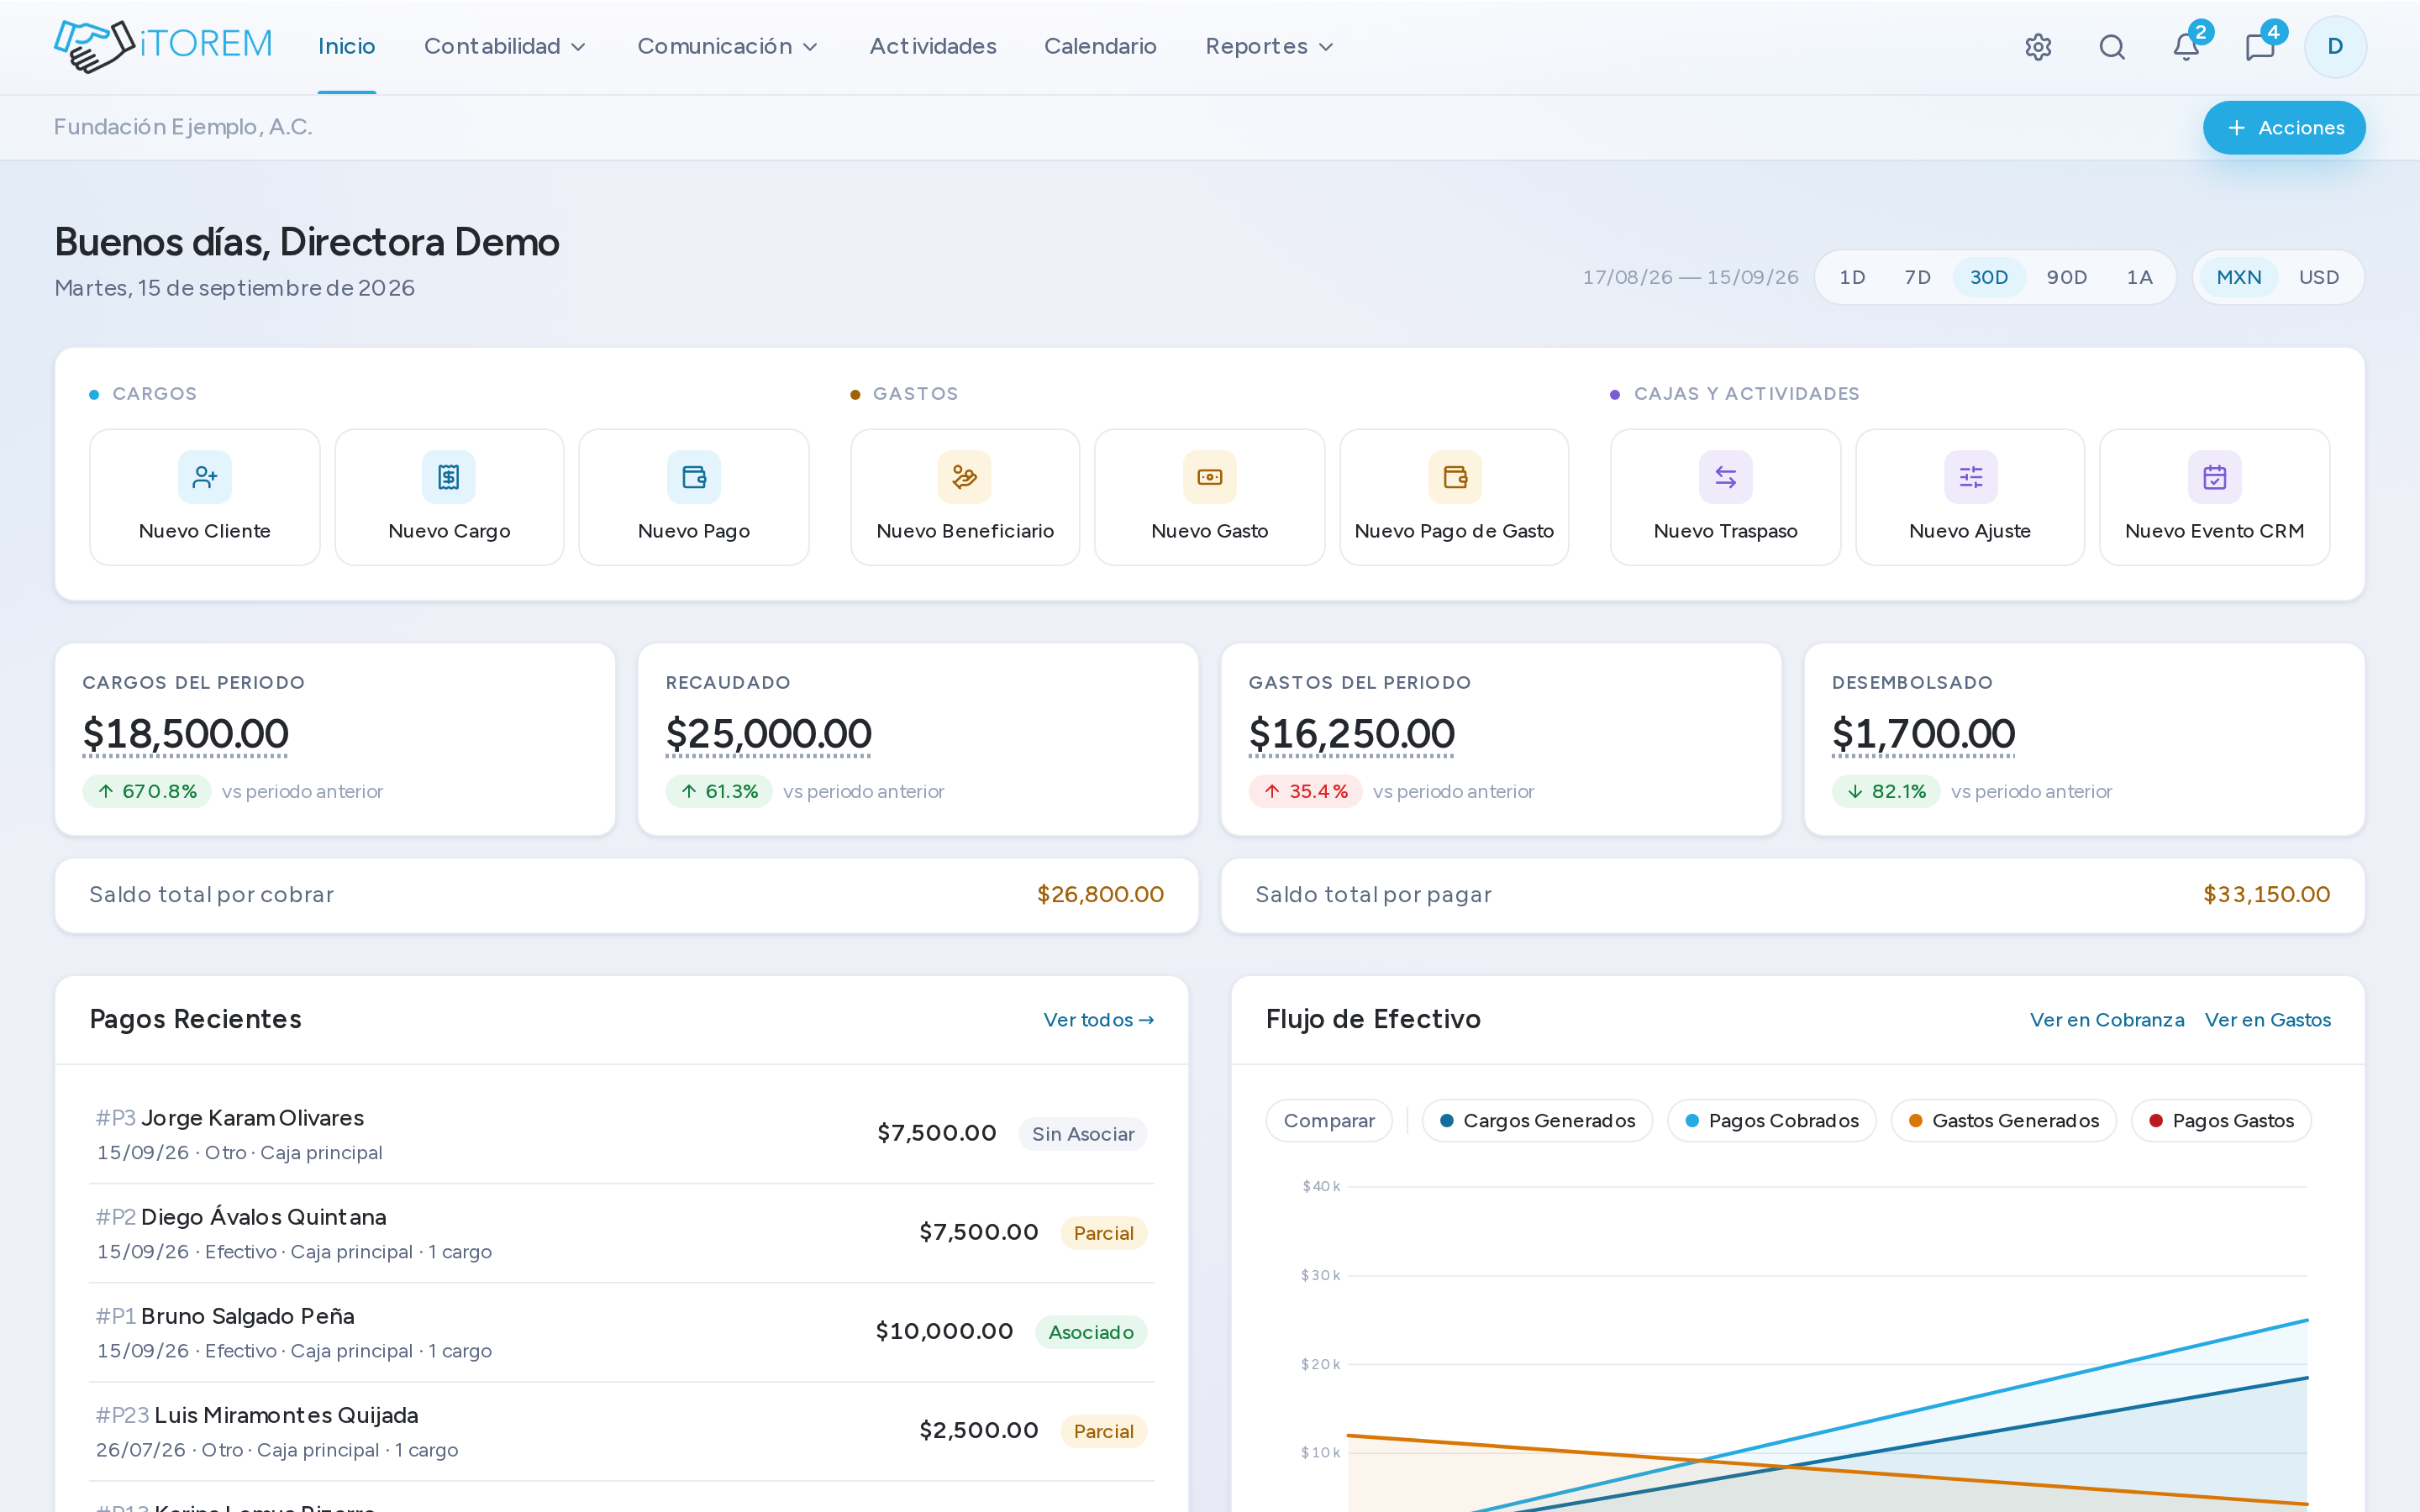Click the Nuevo Cliente add-user icon
The width and height of the screenshot is (2420, 1512).
click(x=205, y=477)
